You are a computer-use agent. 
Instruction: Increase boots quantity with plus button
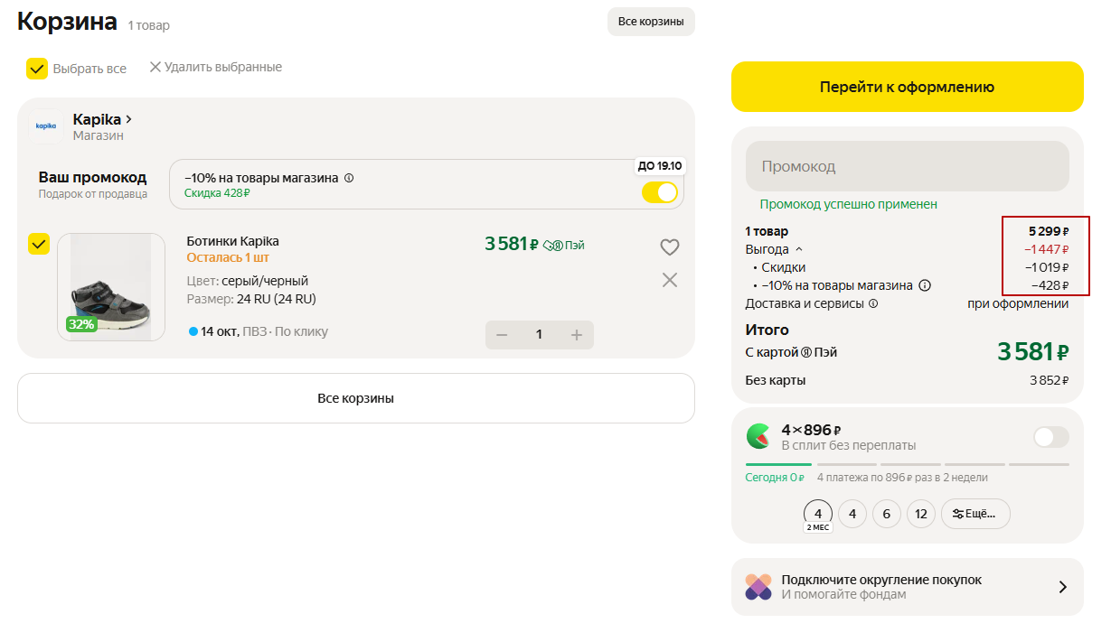(x=576, y=335)
